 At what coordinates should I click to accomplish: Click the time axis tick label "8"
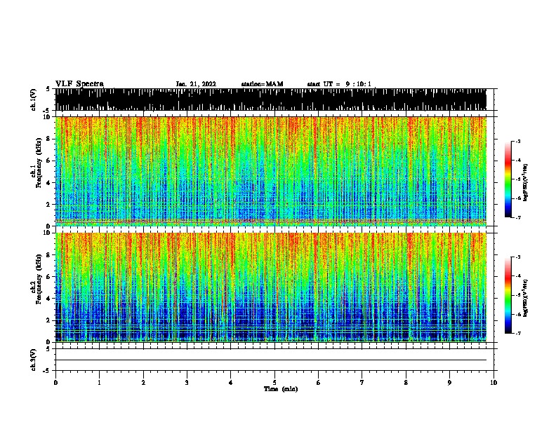406,383
